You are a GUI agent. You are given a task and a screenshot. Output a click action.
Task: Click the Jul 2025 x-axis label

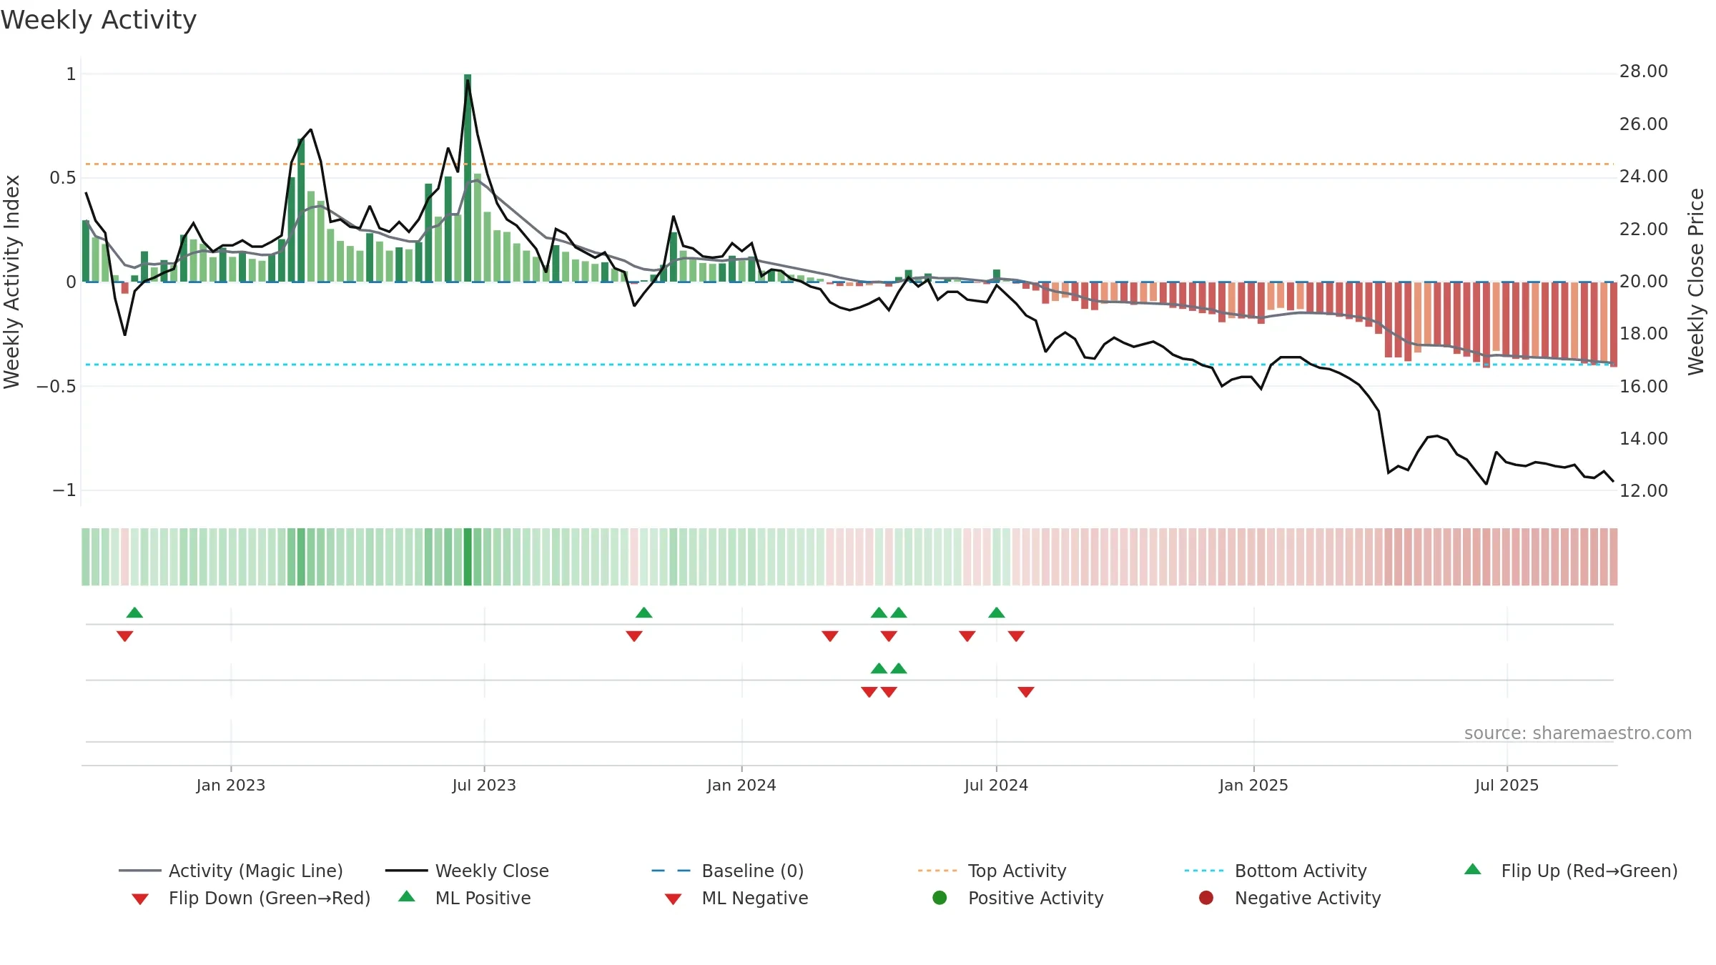coord(1507,785)
